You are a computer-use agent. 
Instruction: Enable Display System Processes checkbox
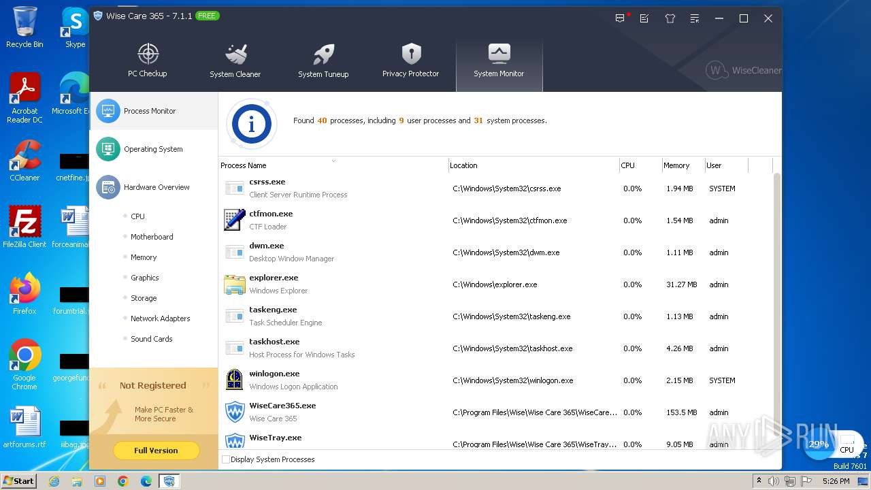click(x=226, y=459)
